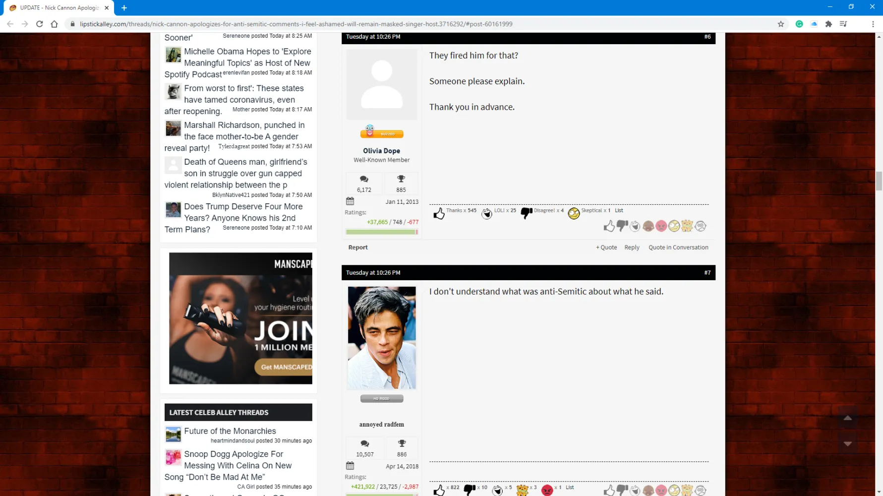Bookmark this page with the star icon
The image size is (883, 496).
[781, 24]
